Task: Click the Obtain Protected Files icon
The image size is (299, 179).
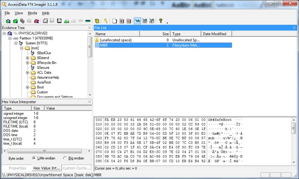Action: 97,21
